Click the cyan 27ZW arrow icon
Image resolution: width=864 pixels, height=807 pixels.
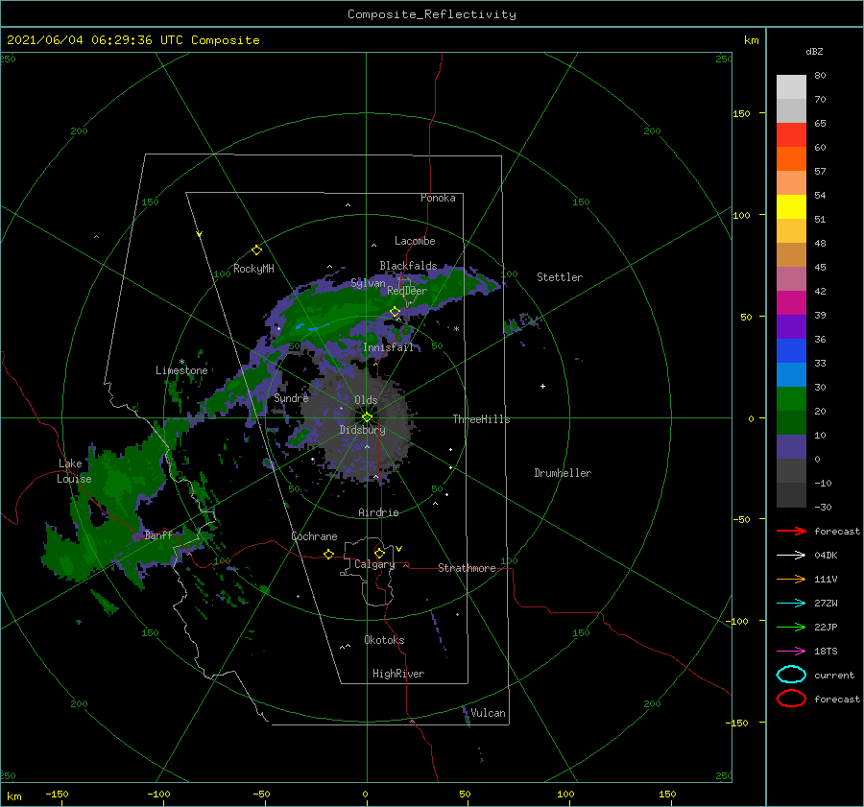click(791, 604)
